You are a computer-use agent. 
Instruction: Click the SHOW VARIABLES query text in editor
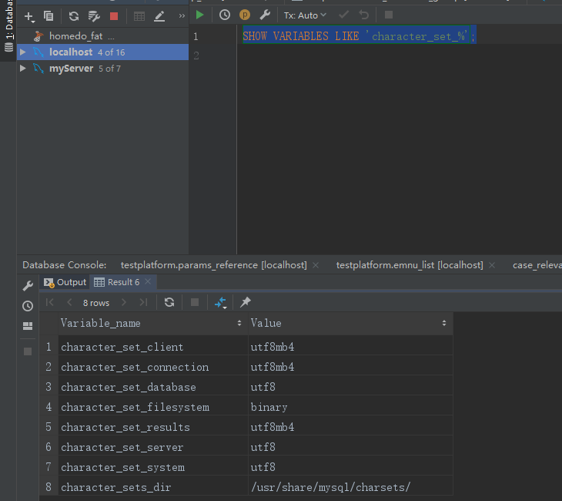359,36
